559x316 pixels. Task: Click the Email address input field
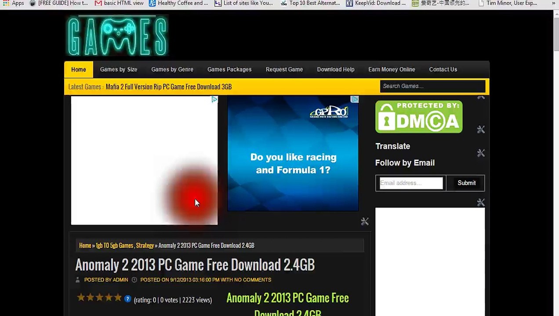tap(411, 183)
